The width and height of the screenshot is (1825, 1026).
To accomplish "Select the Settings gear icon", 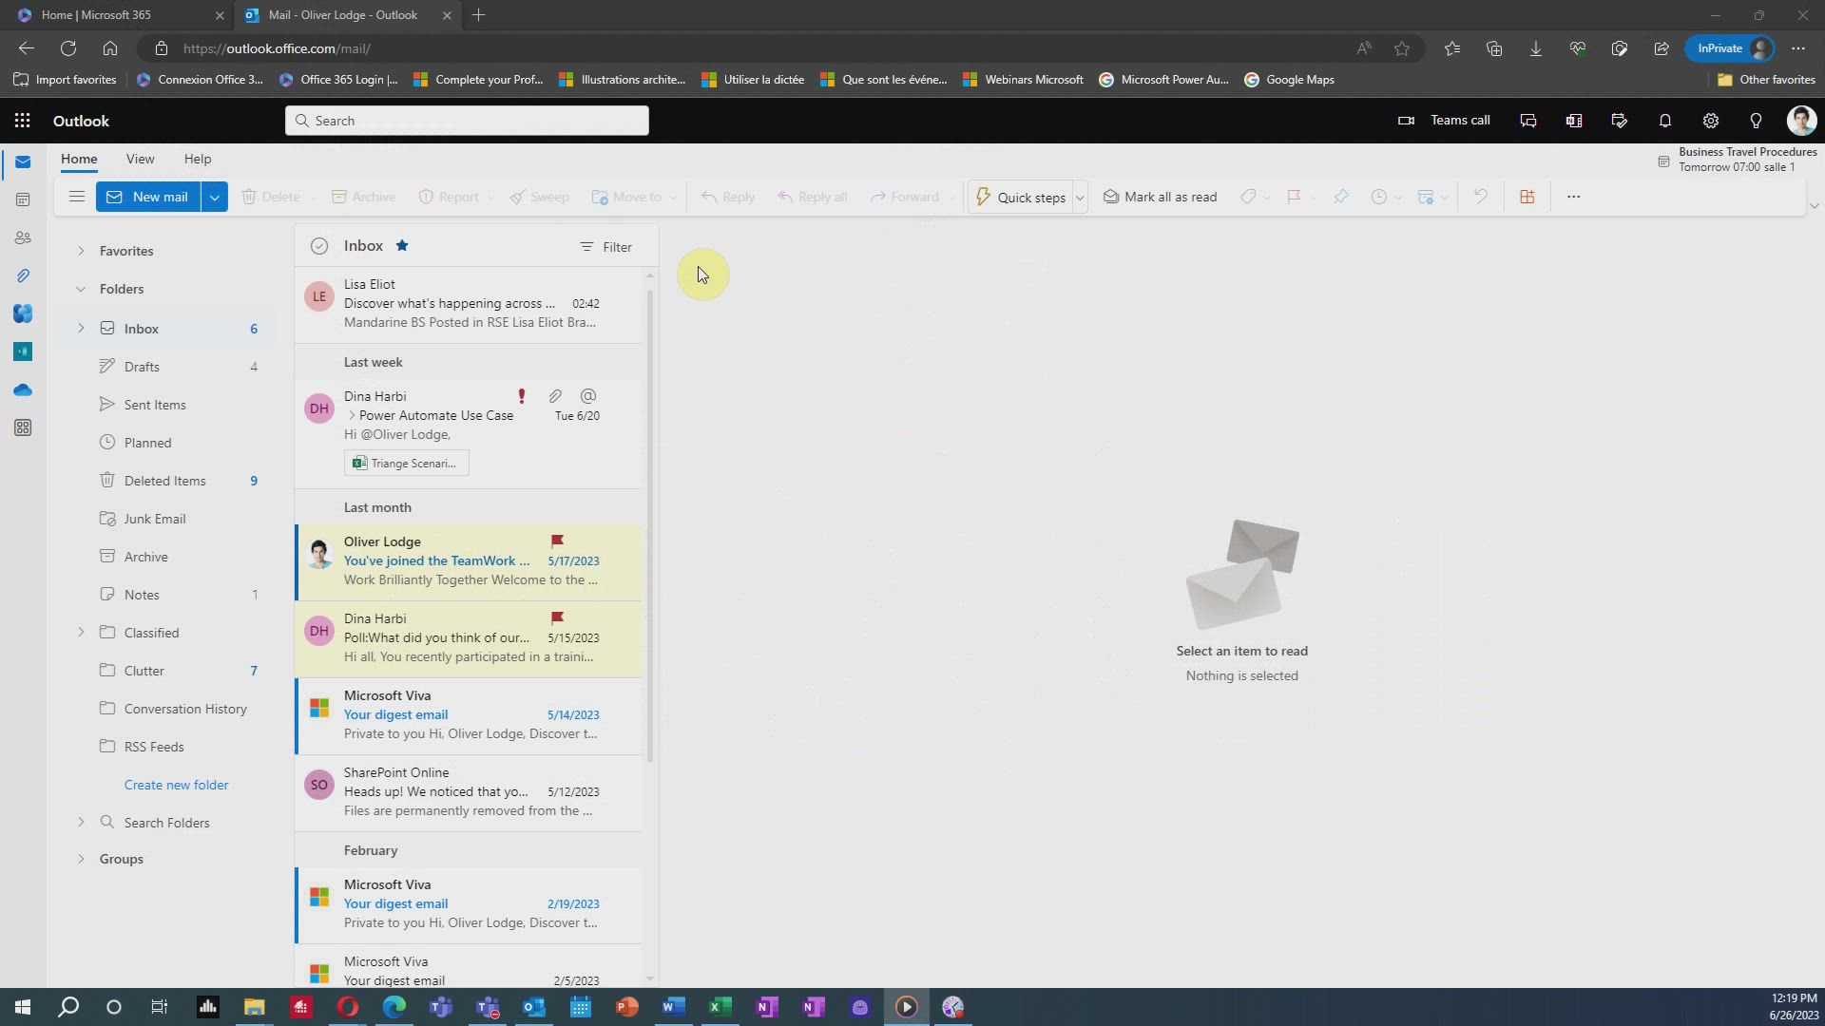I will click(x=1711, y=121).
